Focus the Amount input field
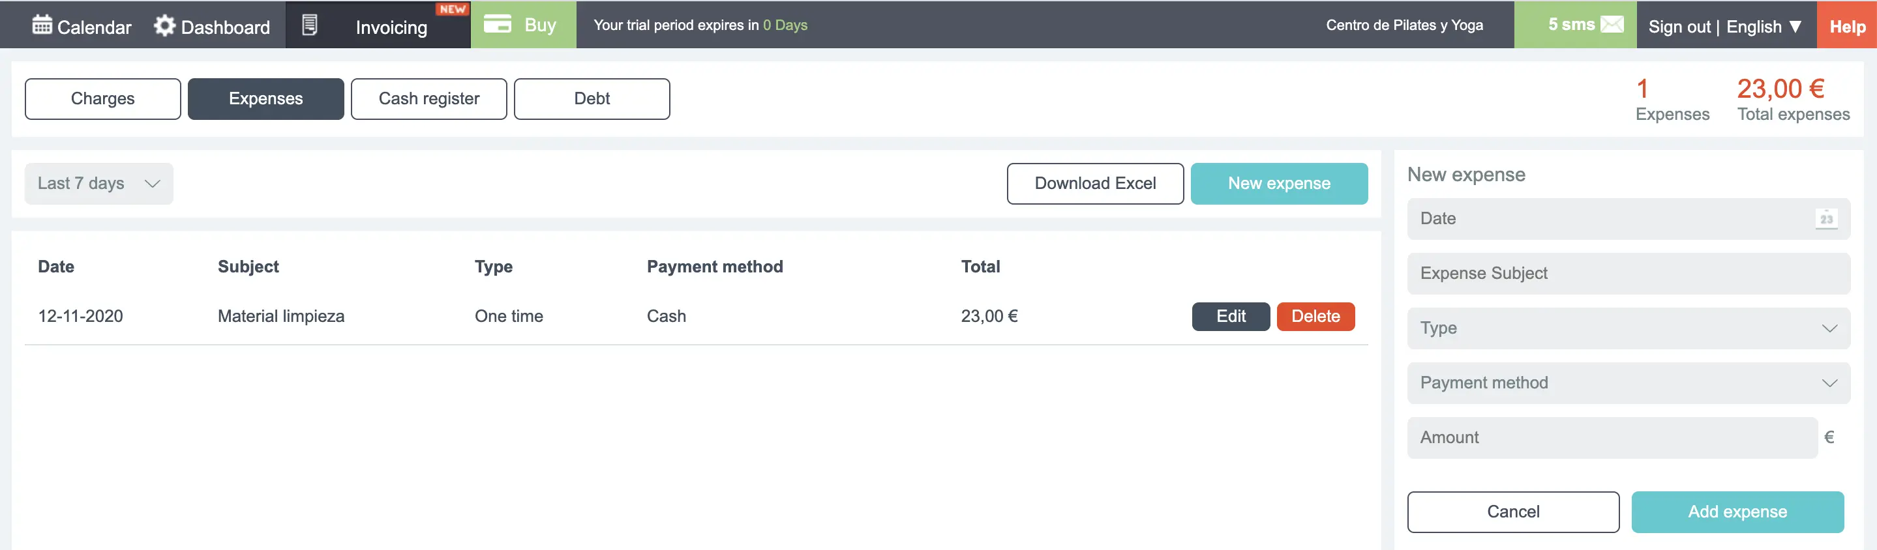The width and height of the screenshot is (1877, 550). click(x=1612, y=437)
